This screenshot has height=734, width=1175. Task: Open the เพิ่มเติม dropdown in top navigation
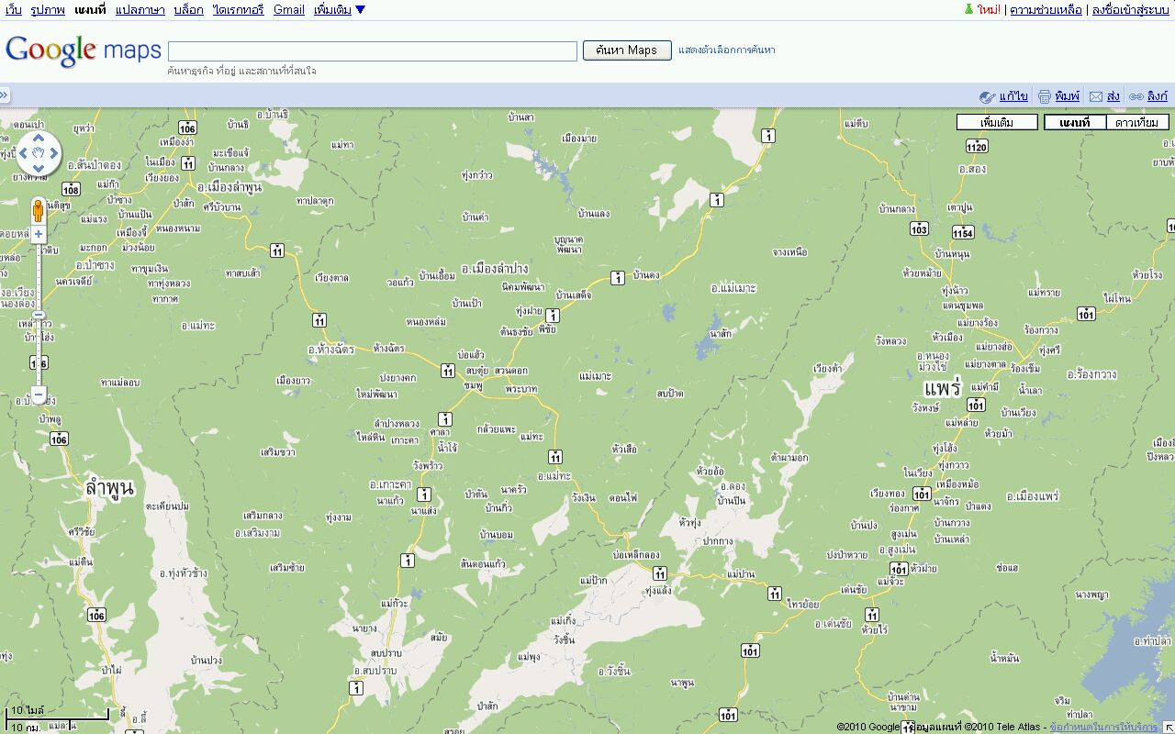click(x=339, y=10)
